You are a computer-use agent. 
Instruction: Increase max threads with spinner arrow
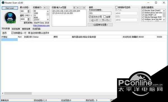29,10
